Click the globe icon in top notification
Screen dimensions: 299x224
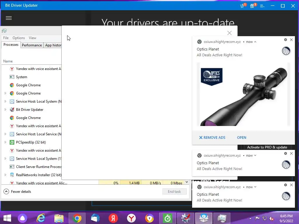click(x=286, y=51)
